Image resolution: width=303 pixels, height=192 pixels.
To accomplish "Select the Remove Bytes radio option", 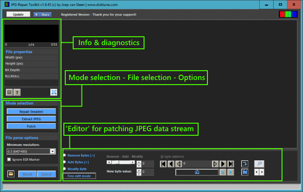I will click(x=65, y=155).
